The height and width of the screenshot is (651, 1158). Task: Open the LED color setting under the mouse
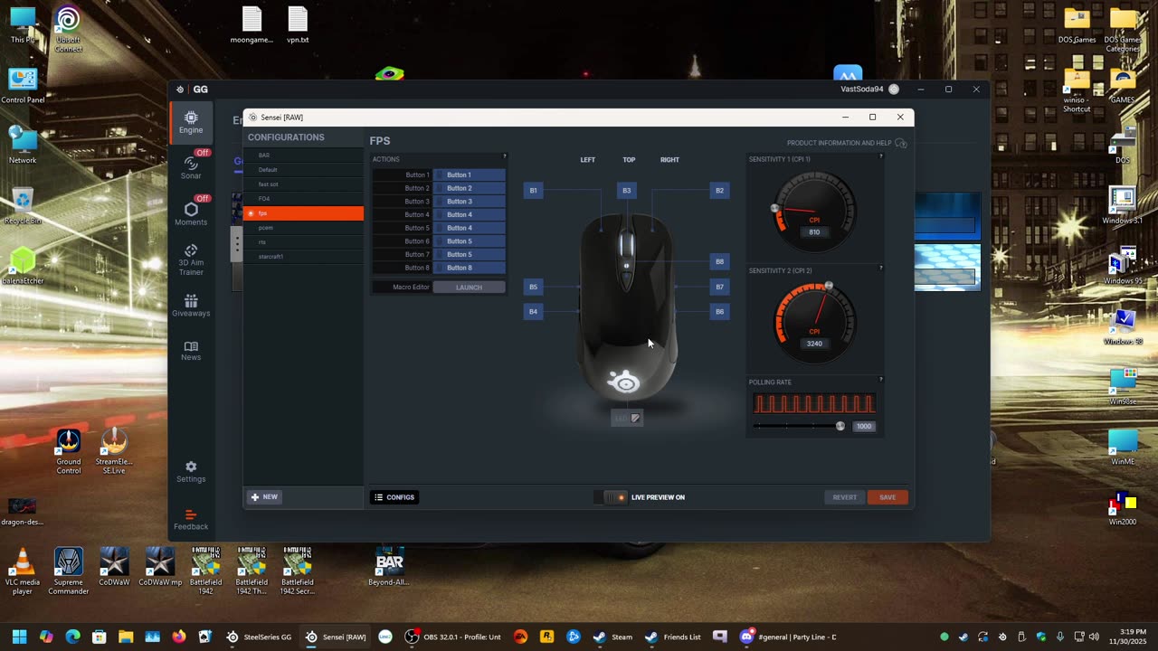pos(627,418)
